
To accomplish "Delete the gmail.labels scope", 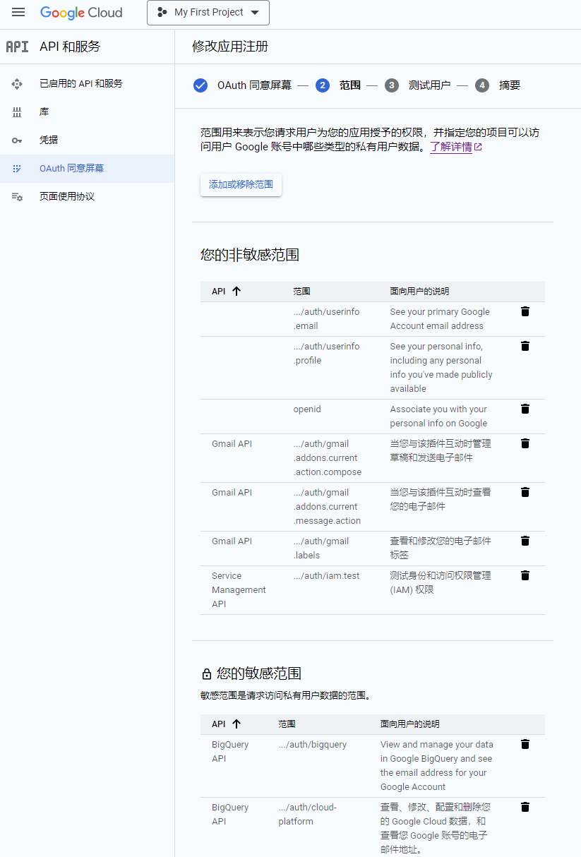I will pyautogui.click(x=525, y=541).
